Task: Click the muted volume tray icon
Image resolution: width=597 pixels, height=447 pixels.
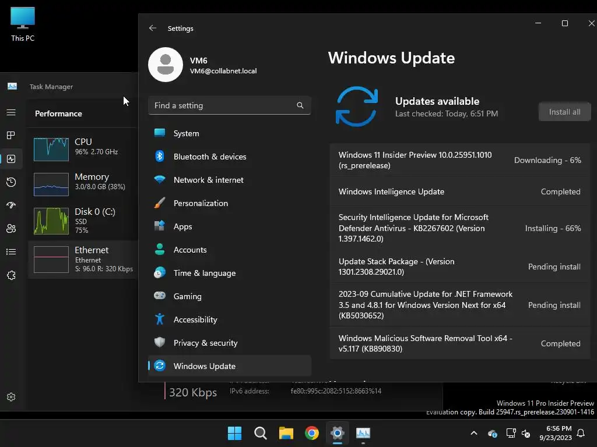Action: pos(526,433)
